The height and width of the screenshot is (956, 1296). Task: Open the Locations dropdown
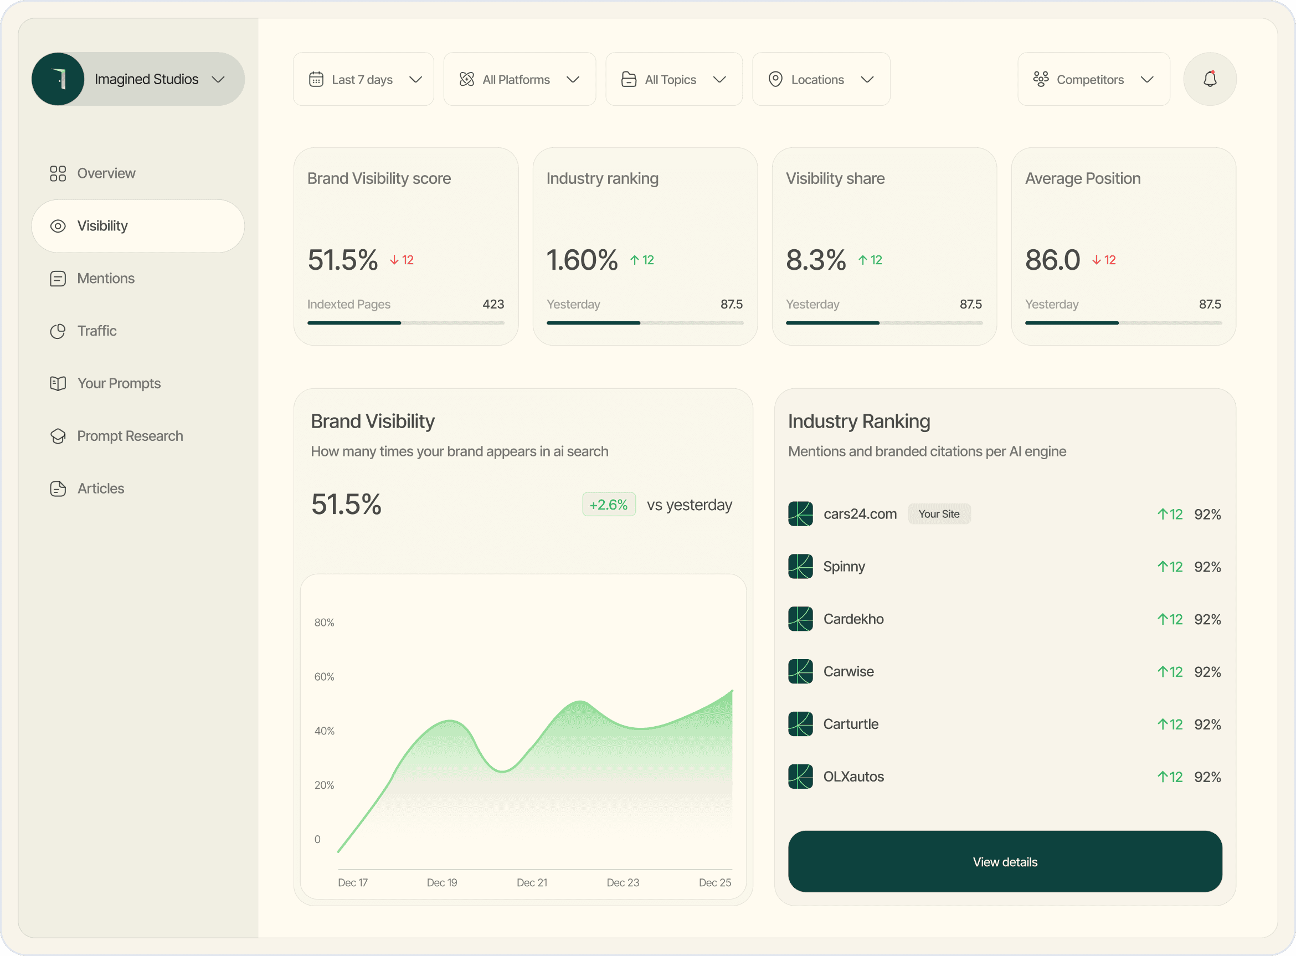coord(820,79)
